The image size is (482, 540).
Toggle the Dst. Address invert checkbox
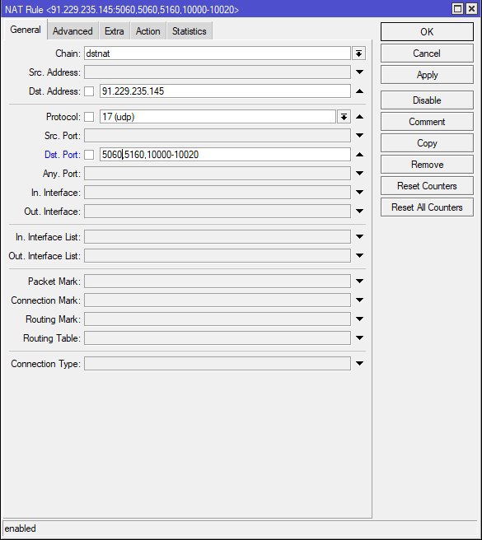click(89, 91)
